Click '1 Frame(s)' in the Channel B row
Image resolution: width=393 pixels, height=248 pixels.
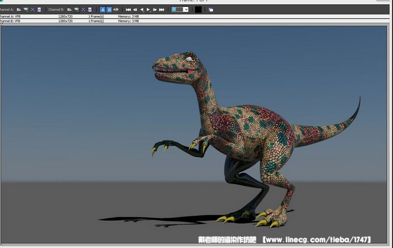(x=96, y=21)
